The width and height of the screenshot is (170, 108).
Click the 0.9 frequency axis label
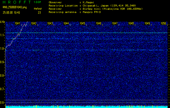point(2,62)
